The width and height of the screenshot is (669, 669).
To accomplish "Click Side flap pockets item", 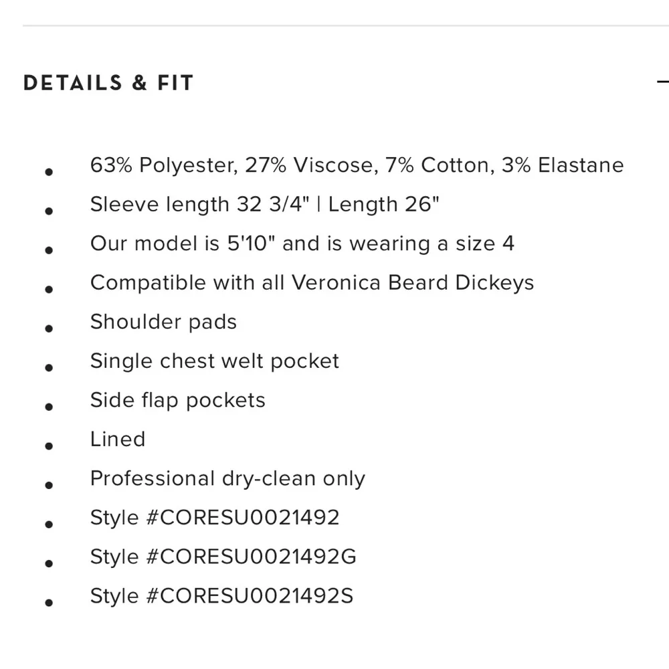I will click(177, 401).
